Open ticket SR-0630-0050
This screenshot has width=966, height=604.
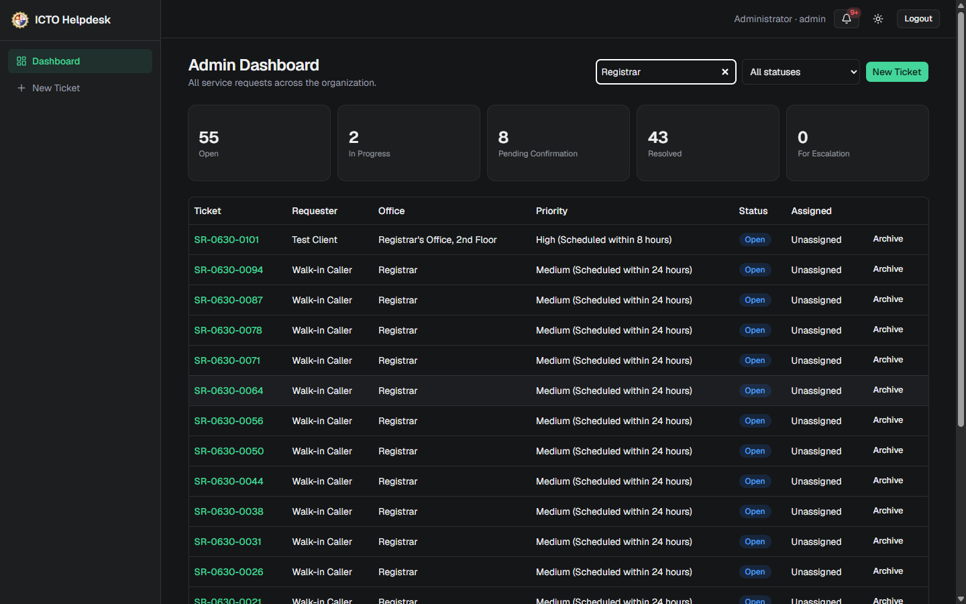[x=229, y=451]
